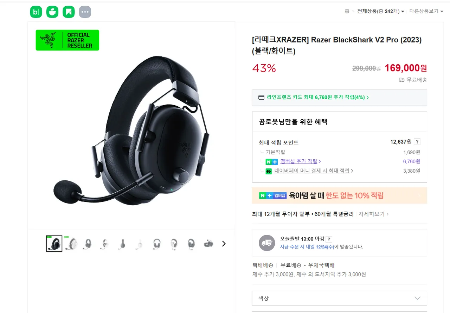
Task: Show next thumbnails with right arrow
Action: [x=224, y=244]
